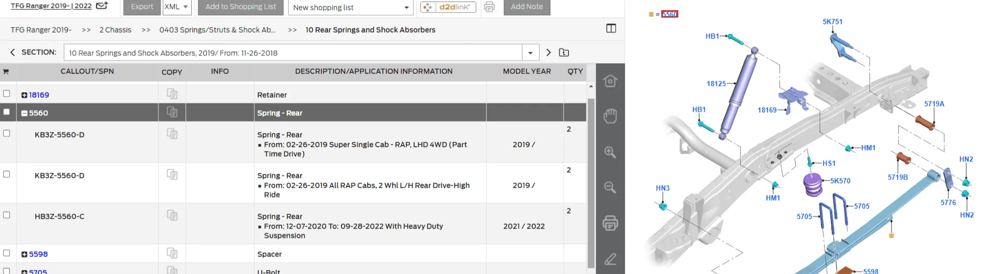The image size is (994, 274).
Task: Click the 5K570 callout label in the diagram
Action: coord(840,181)
